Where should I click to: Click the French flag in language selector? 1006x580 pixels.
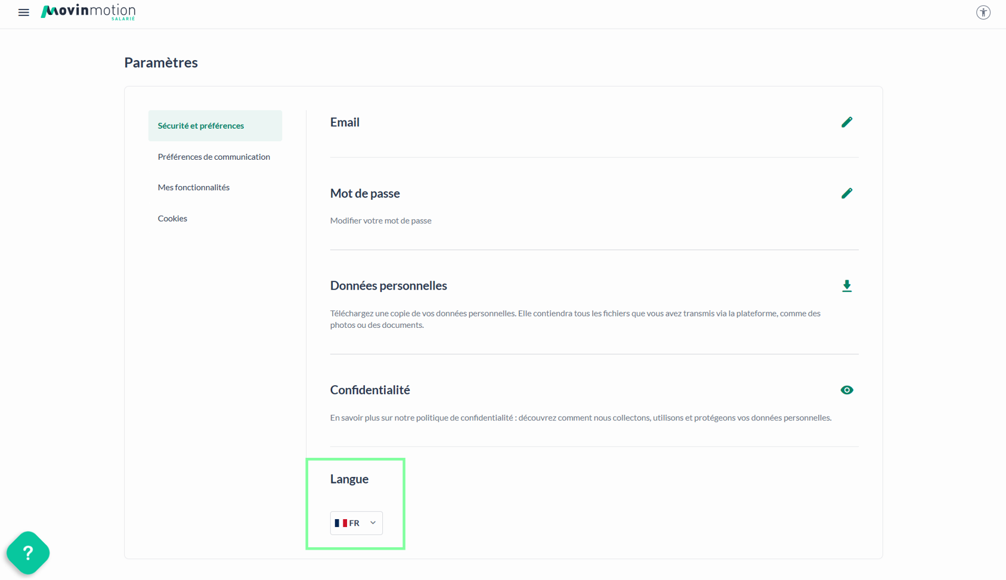tap(341, 523)
